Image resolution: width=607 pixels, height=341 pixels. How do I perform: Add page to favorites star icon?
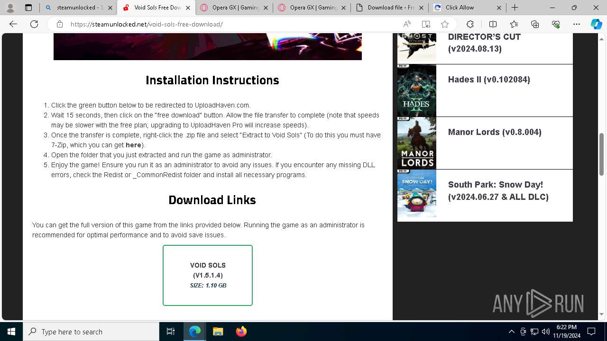coord(444,24)
